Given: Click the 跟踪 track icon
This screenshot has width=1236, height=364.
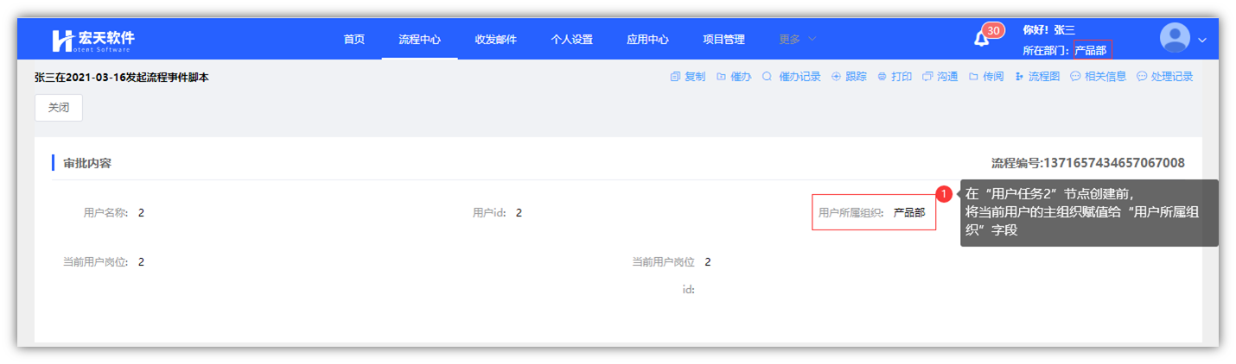Looking at the screenshot, I should tap(837, 77).
